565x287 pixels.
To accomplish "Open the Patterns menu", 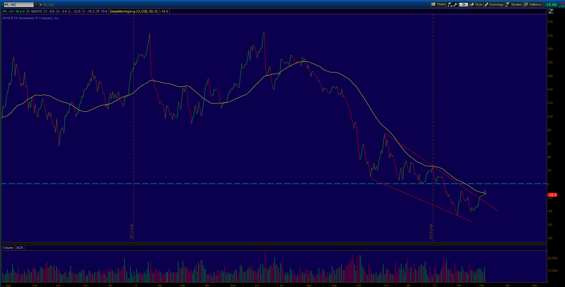I will (x=533, y=4).
